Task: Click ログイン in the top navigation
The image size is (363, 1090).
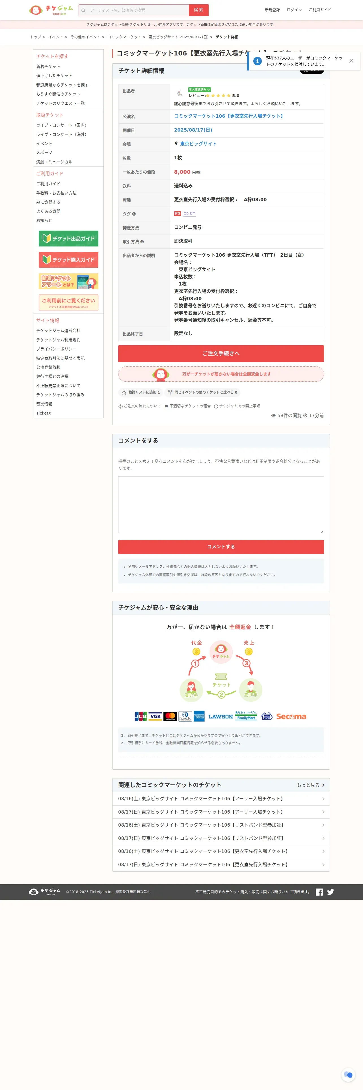Action: click(294, 10)
